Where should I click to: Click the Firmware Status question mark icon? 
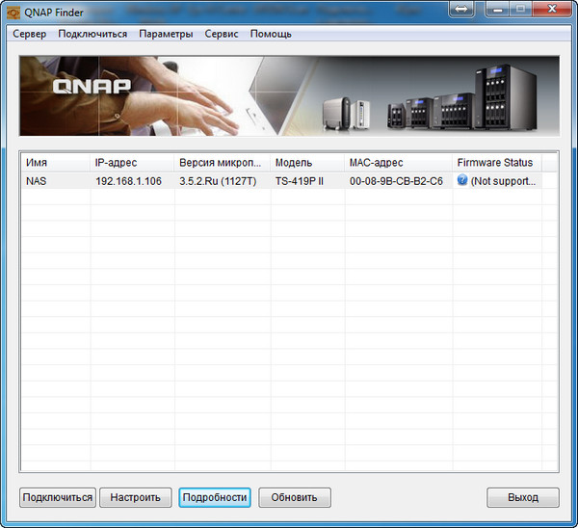coord(462,181)
